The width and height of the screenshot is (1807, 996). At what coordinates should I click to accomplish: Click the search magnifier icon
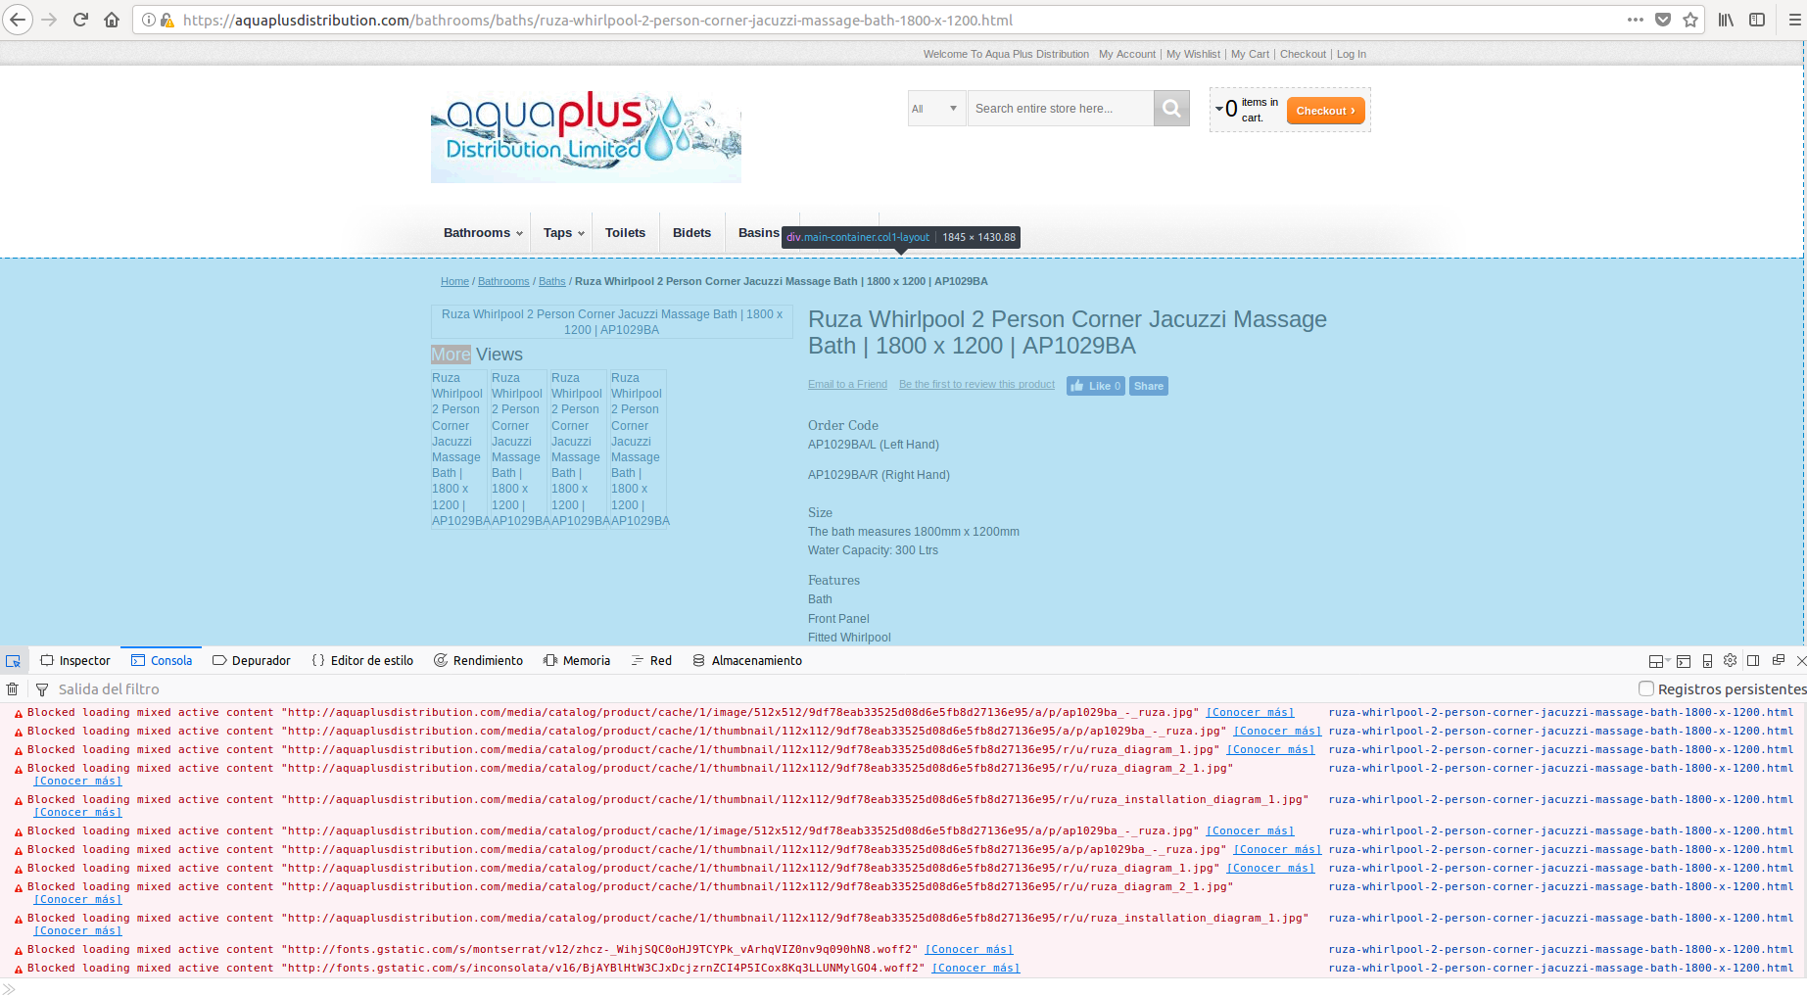[1170, 108]
